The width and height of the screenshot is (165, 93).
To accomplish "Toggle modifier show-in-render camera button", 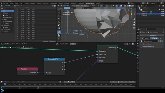I will pos(157,38).
